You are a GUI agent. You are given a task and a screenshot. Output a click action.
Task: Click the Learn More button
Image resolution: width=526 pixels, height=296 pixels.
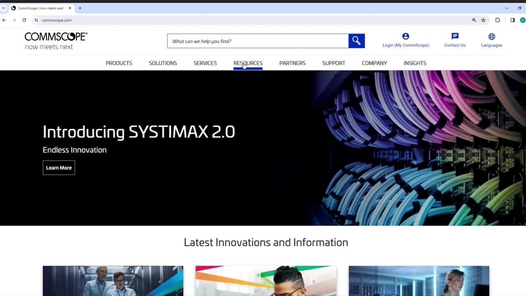click(x=59, y=168)
